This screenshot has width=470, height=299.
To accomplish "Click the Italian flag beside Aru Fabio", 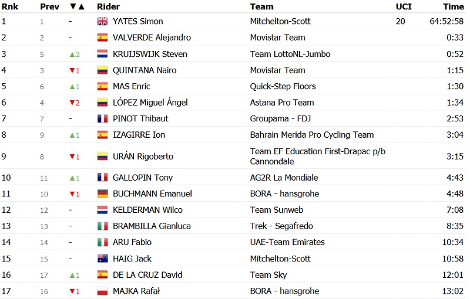I will tap(102, 242).
